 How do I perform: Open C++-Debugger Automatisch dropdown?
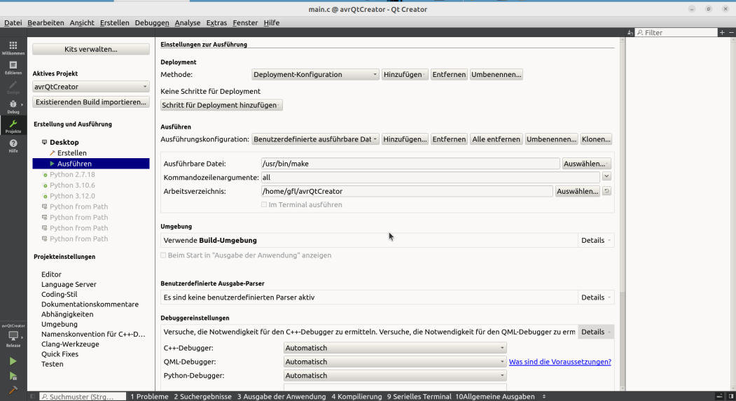pos(395,348)
